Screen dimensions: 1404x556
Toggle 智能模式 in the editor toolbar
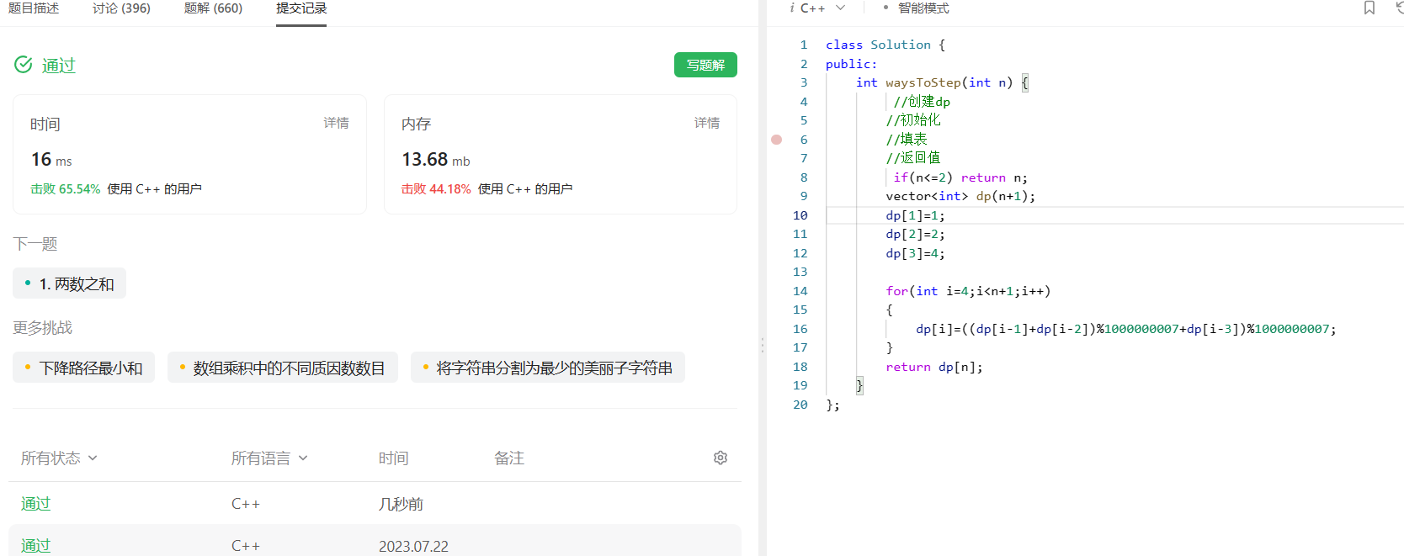pyautogui.click(x=917, y=8)
